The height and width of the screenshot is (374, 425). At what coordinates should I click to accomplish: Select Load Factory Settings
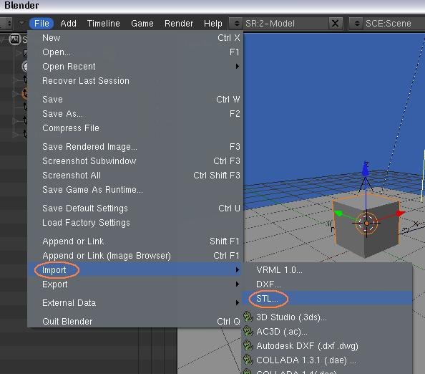[x=135, y=223]
